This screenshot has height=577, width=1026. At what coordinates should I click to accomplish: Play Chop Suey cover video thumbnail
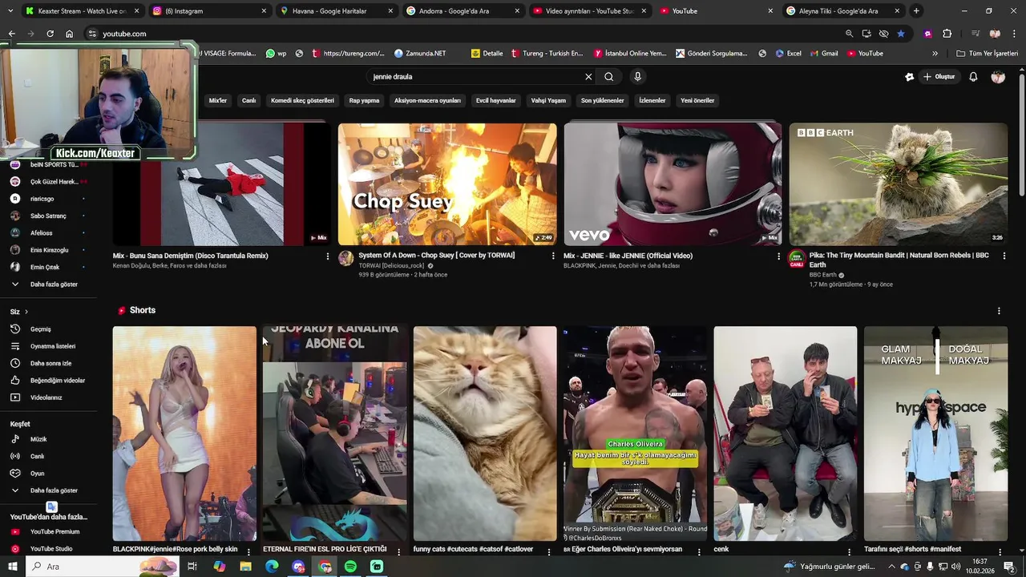(447, 184)
